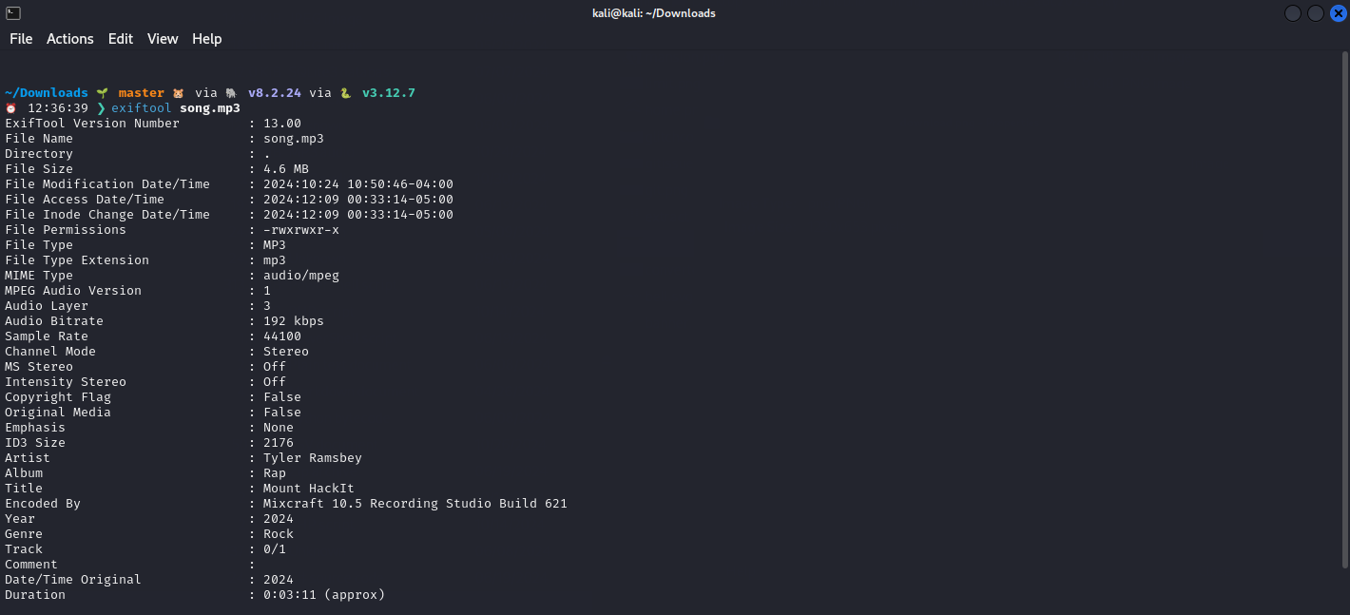Click the Album value Rap
Viewport: 1350px width, 615px height.
point(275,473)
